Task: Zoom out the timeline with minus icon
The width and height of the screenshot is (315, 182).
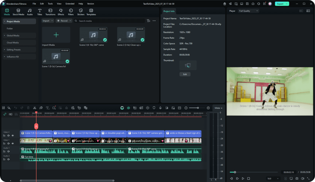Action: pos(186,108)
